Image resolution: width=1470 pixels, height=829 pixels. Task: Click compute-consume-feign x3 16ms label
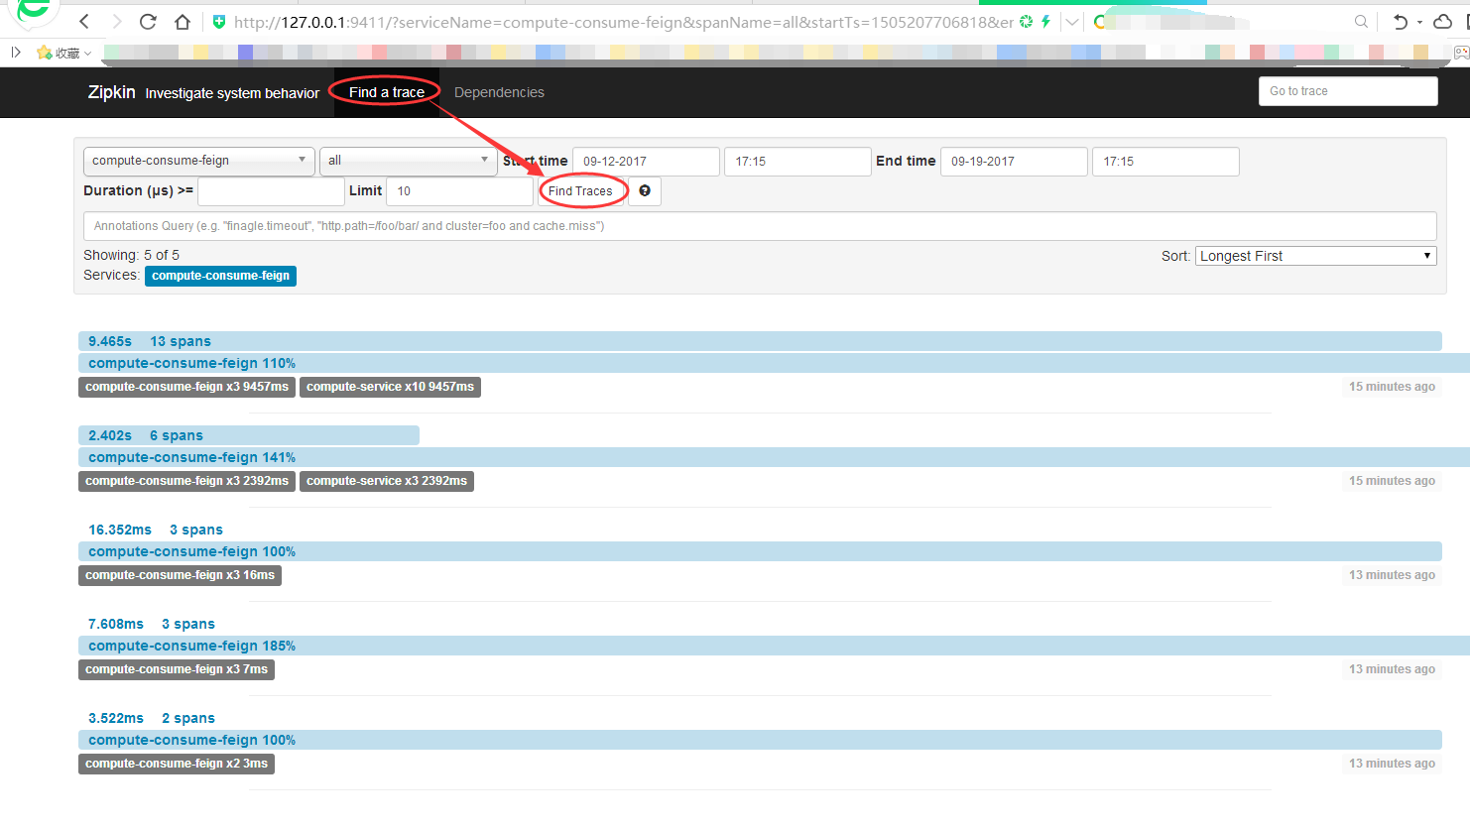click(x=180, y=575)
